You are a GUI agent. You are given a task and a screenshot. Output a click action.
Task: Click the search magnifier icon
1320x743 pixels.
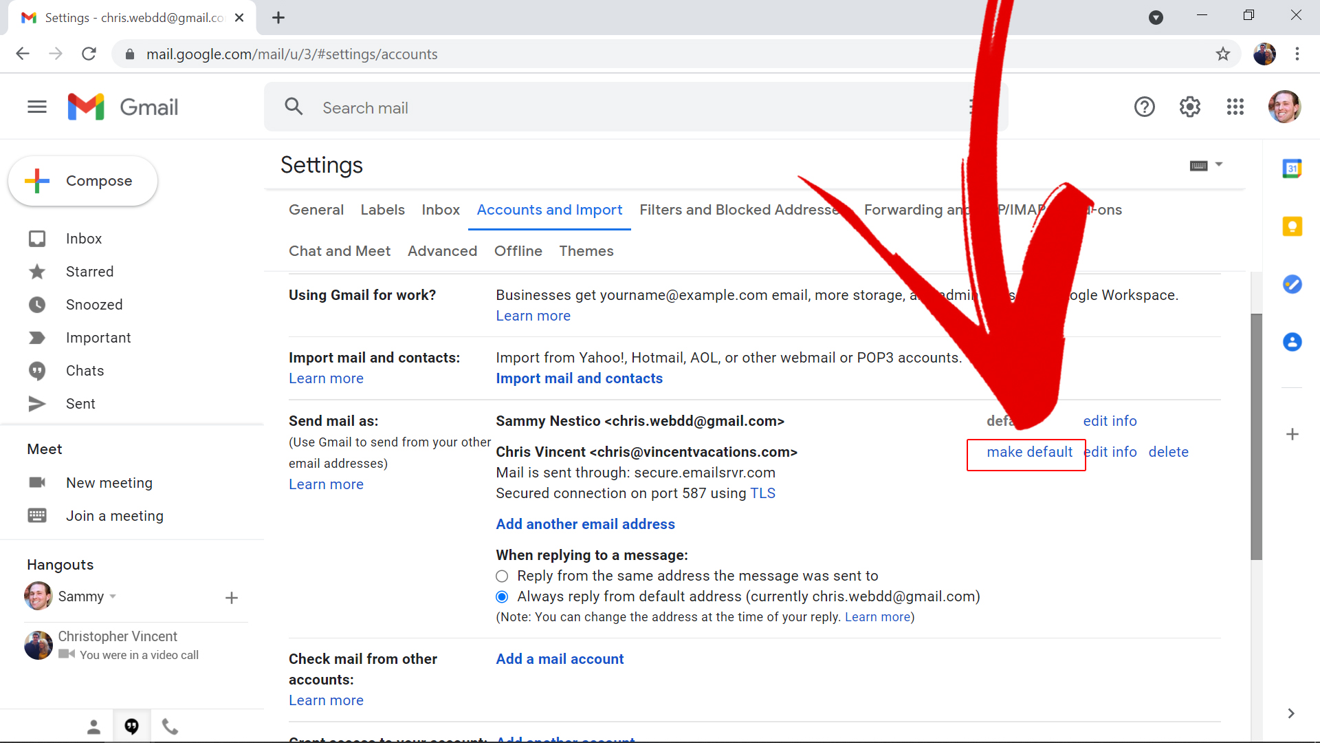coord(294,107)
